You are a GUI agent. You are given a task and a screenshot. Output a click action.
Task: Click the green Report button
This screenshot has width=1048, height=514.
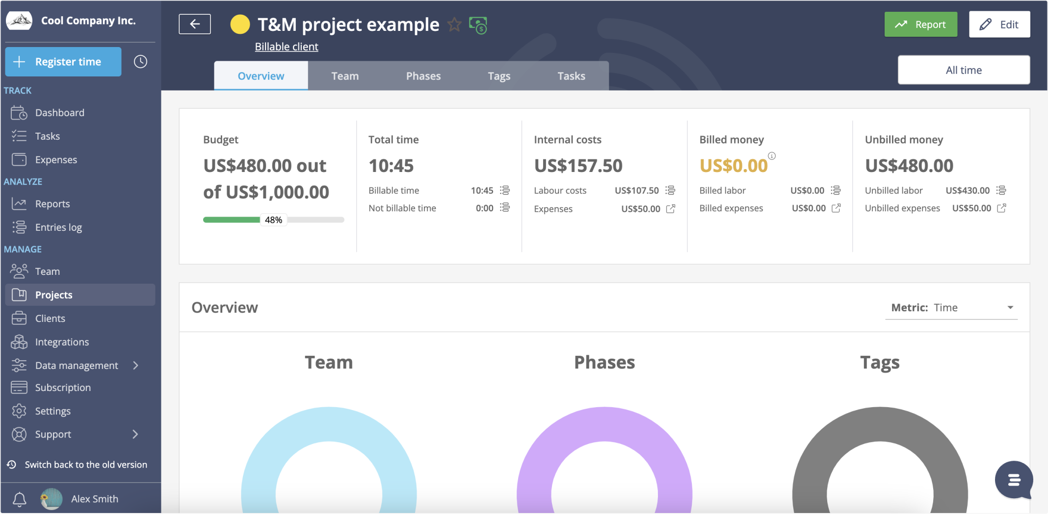point(920,24)
